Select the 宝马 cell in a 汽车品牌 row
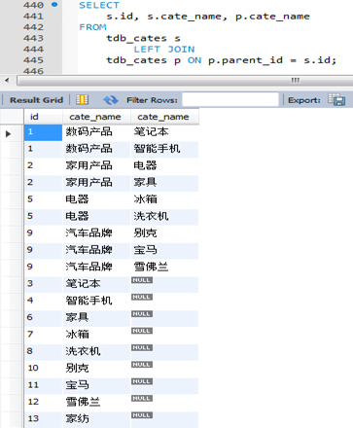 pos(164,251)
